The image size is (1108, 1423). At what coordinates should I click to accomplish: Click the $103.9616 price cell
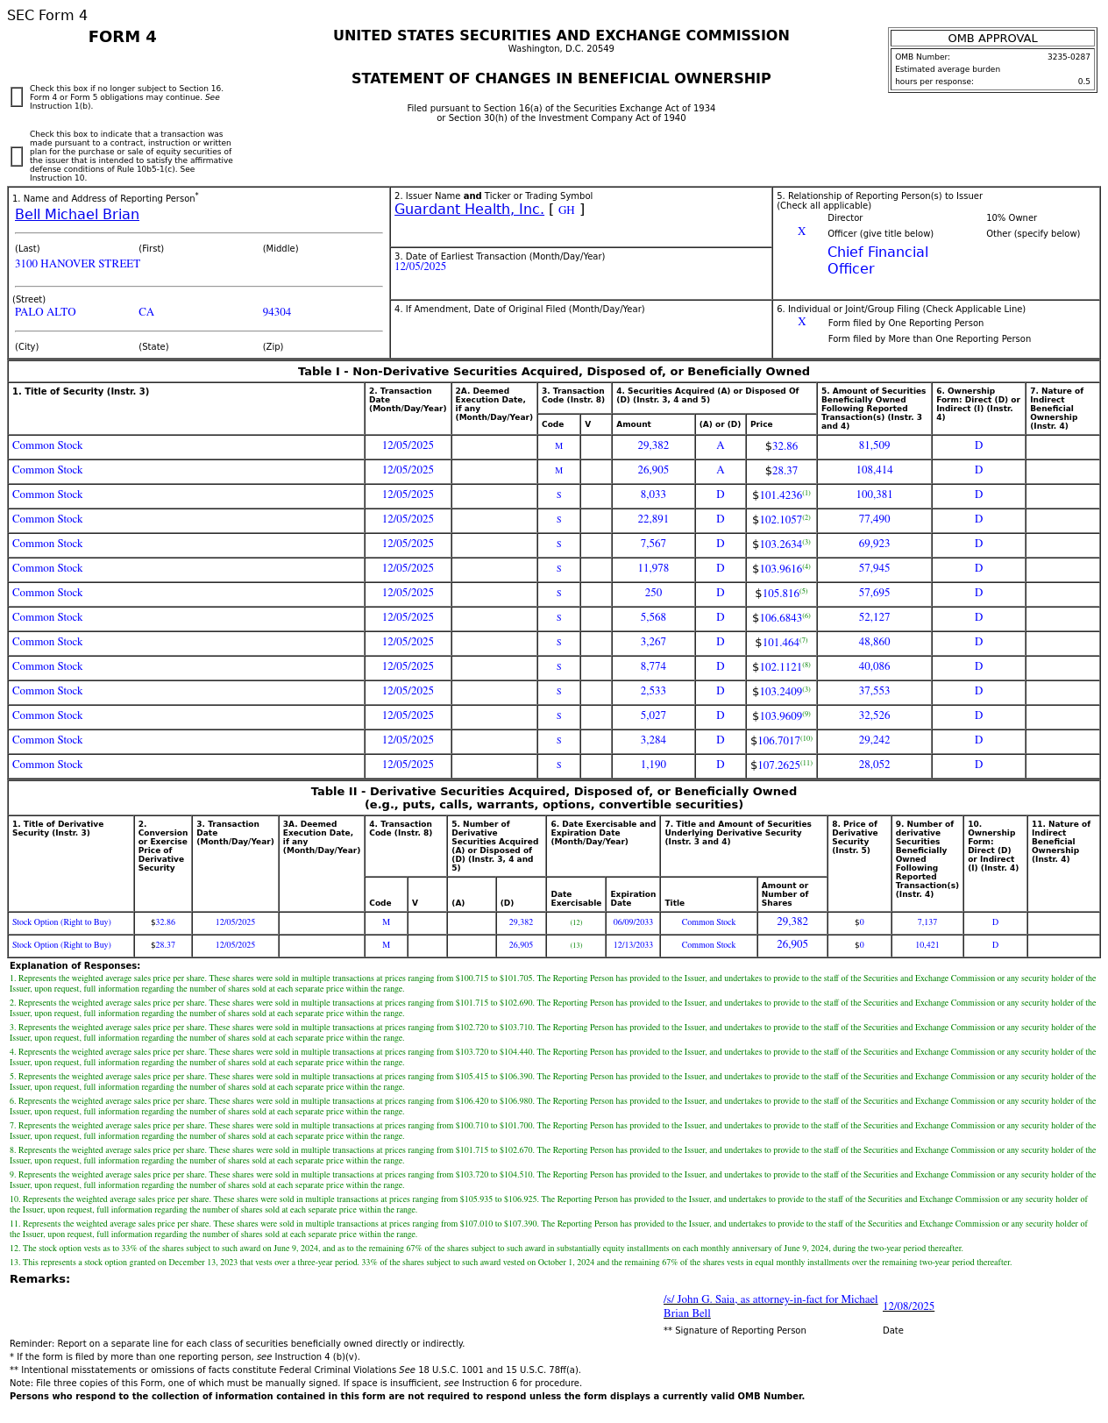pyautogui.click(x=781, y=569)
